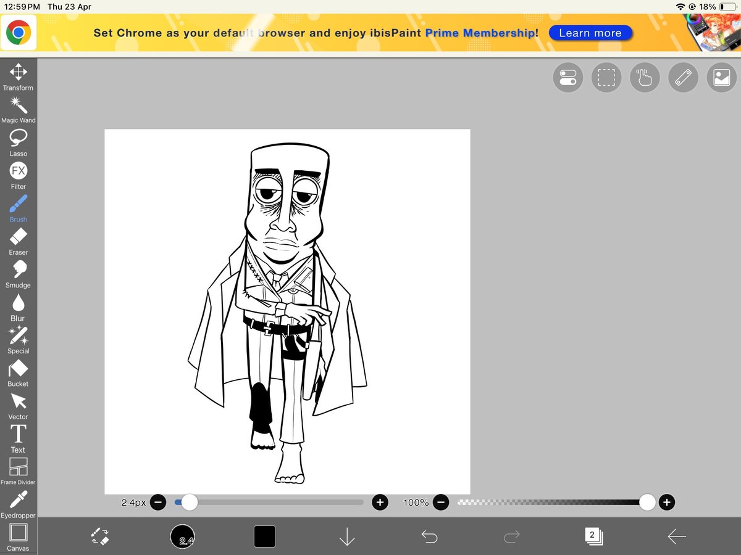This screenshot has width=741, height=555.
Task: Select the Lasso tool
Action: click(18, 142)
